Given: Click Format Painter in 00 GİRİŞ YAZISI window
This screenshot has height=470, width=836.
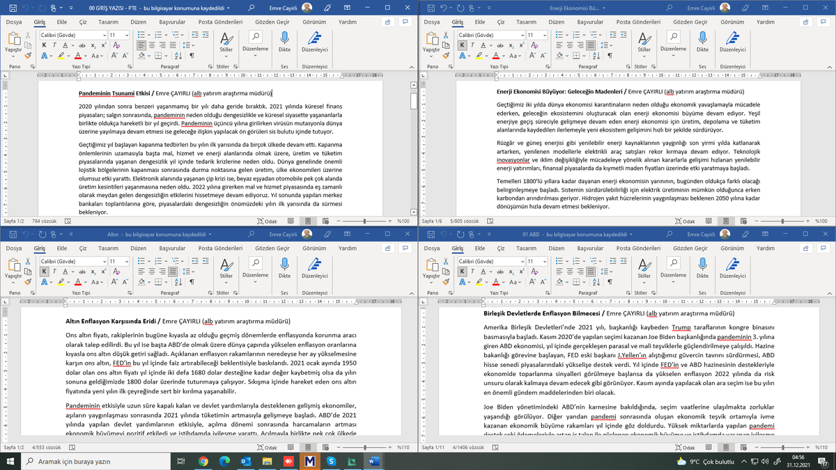Looking at the screenshot, I should tap(28, 55).
